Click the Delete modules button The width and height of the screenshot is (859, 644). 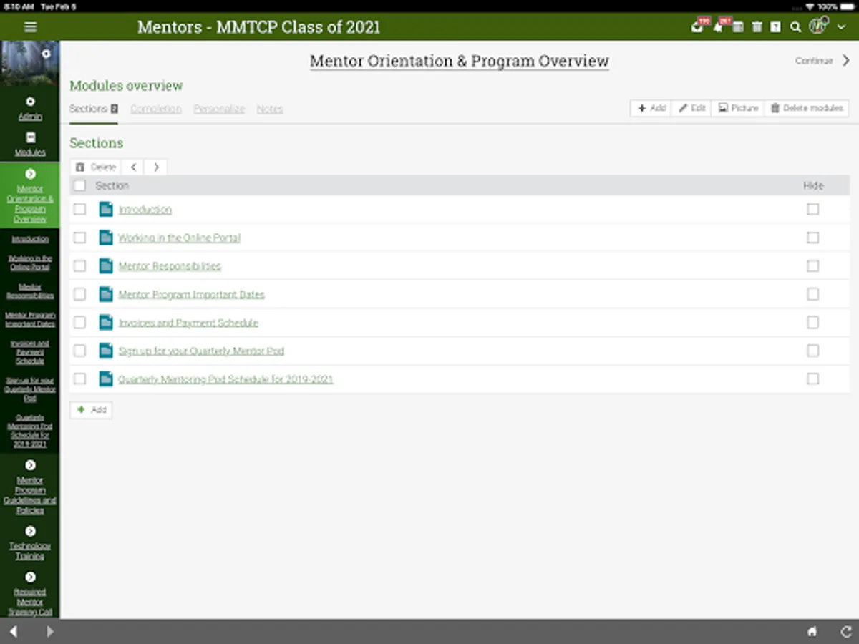[x=806, y=108]
